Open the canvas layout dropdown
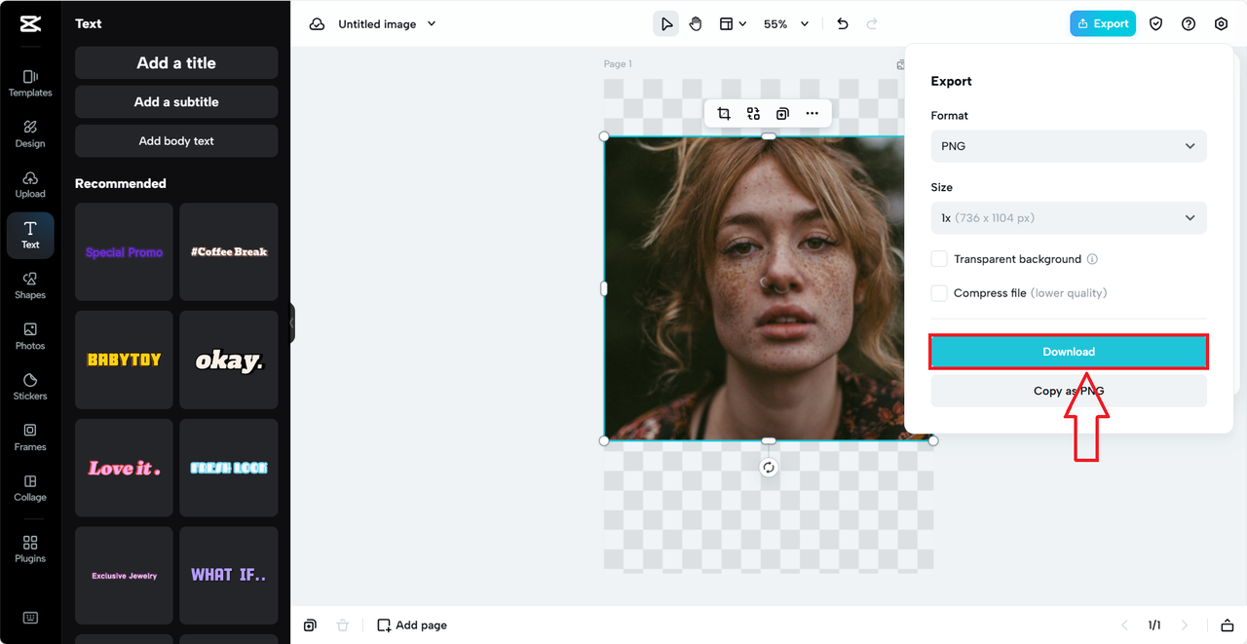Screen dimensions: 1247x644 point(733,24)
